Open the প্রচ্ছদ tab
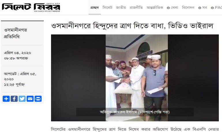222x132 pixels. (x=95, y=7)
